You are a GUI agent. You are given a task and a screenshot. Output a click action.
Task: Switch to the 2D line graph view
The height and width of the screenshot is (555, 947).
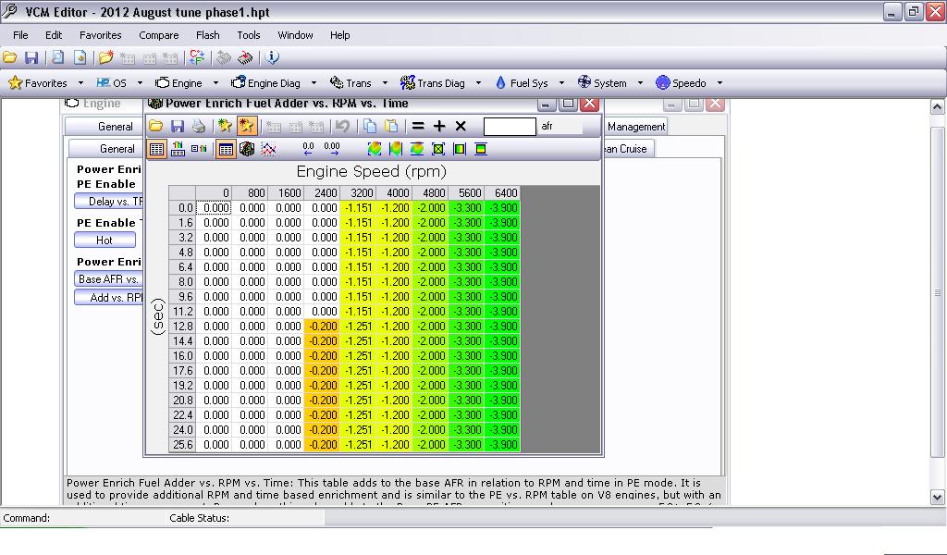(268, 149)
